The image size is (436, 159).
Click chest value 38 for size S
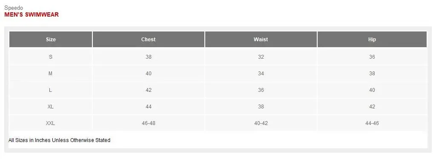pyautogui.click(x=149, y=57)
